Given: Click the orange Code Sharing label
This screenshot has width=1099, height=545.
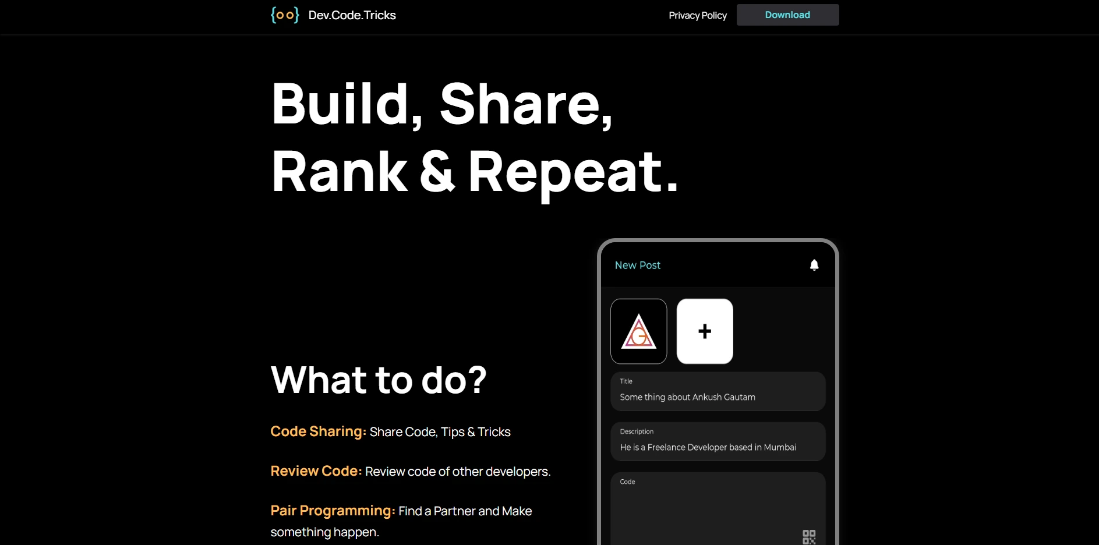Looking at the screenshot, I should click(x=318, y=431).
